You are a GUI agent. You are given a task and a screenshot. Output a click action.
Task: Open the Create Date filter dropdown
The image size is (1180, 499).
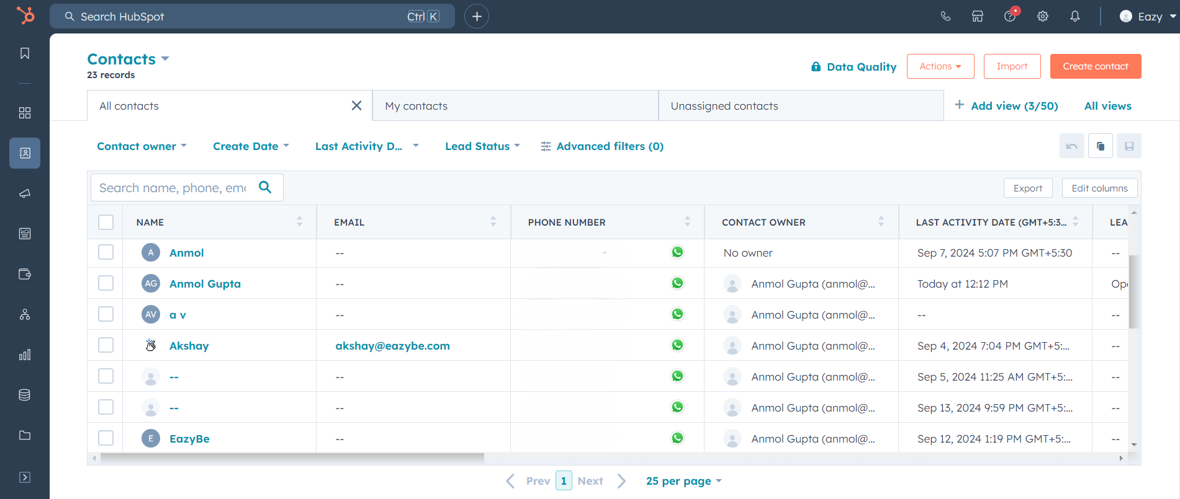click(251, 146)
